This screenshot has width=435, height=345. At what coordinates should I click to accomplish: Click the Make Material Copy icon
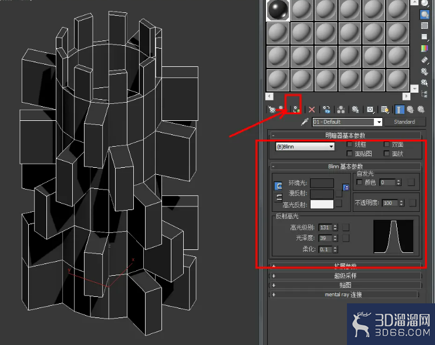(326, 110)
